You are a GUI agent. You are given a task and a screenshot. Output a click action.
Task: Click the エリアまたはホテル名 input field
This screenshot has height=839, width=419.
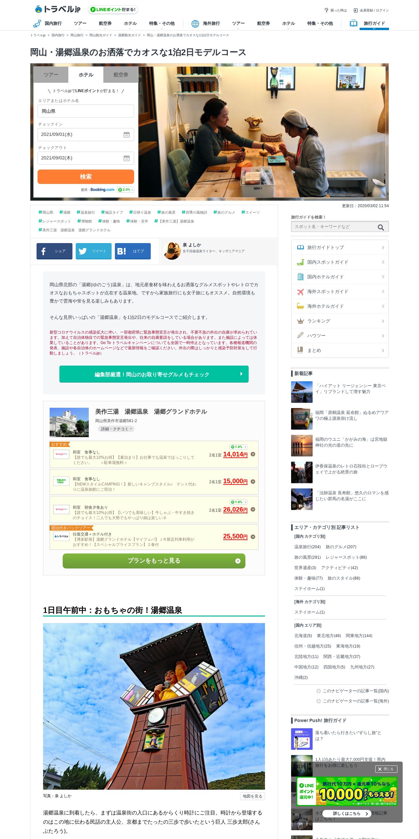pyautogui.click(x=86, y=111)
